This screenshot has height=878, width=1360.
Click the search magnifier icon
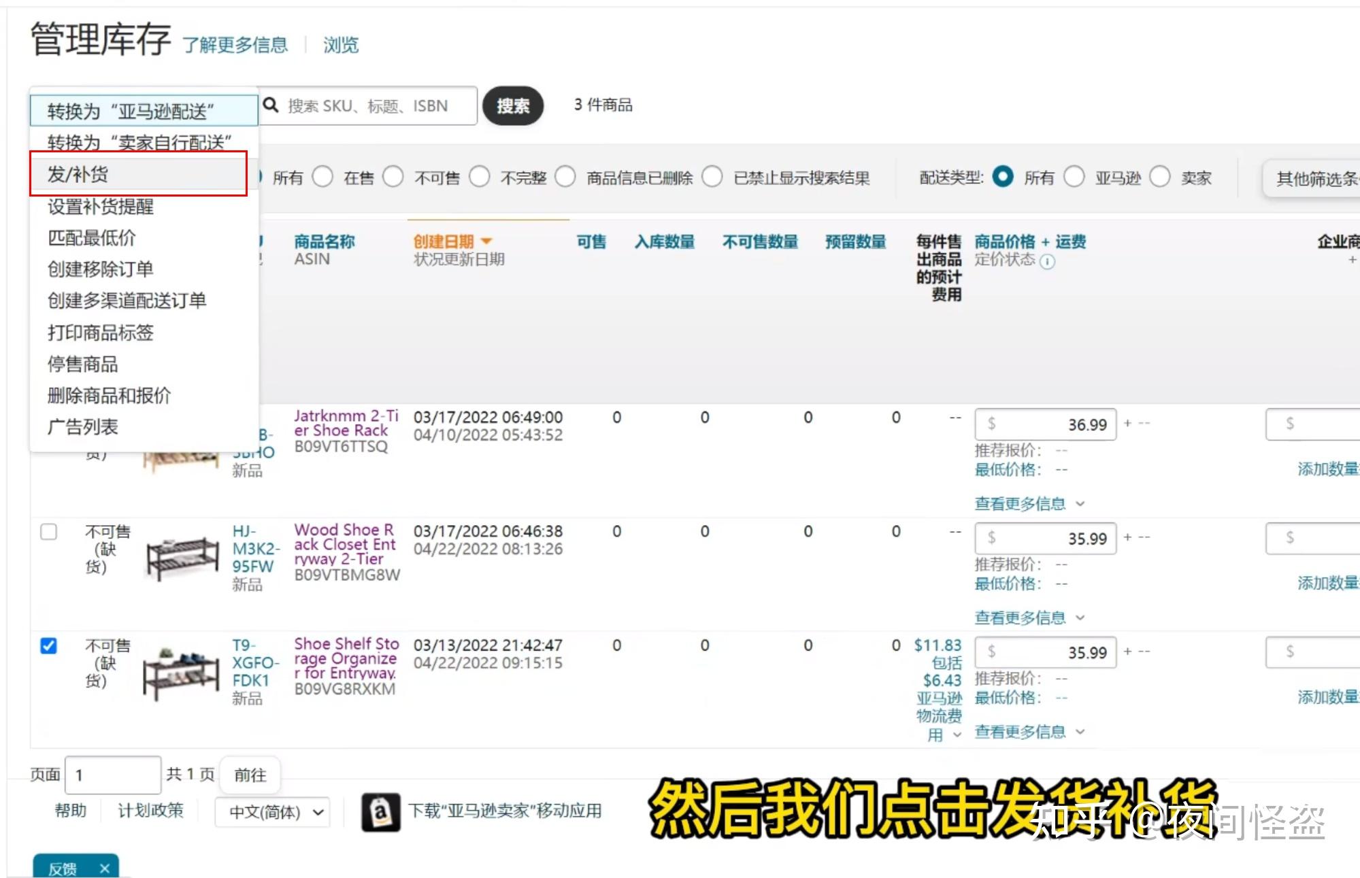[271, 105]
